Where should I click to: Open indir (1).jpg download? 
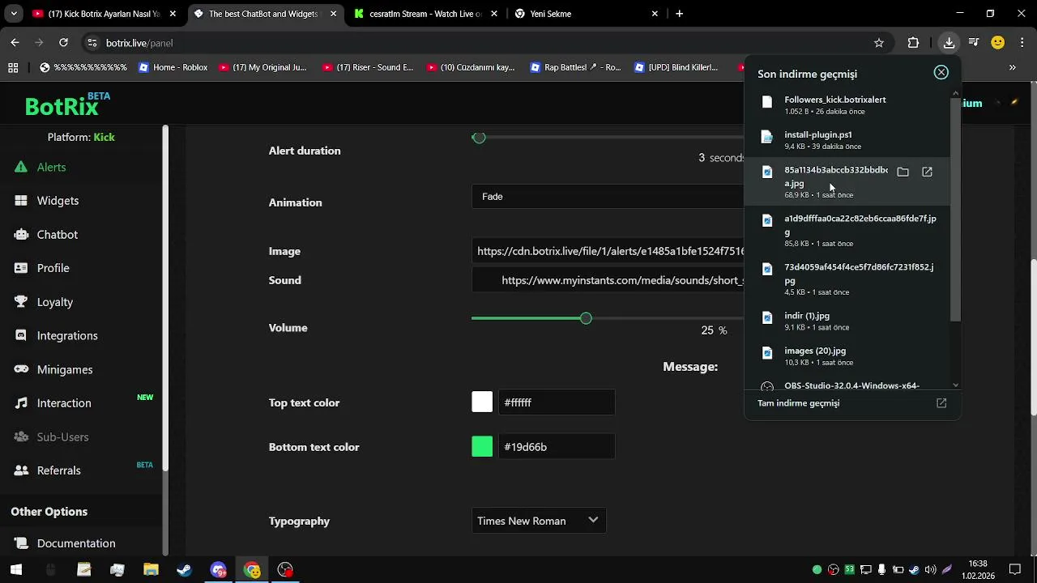click(847, 321)
